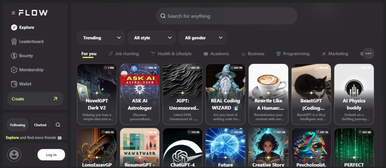The image size is (386, 168).
Task: Switch to the Marketing tab
Action: pyautogui.click(x=335, y=54)
